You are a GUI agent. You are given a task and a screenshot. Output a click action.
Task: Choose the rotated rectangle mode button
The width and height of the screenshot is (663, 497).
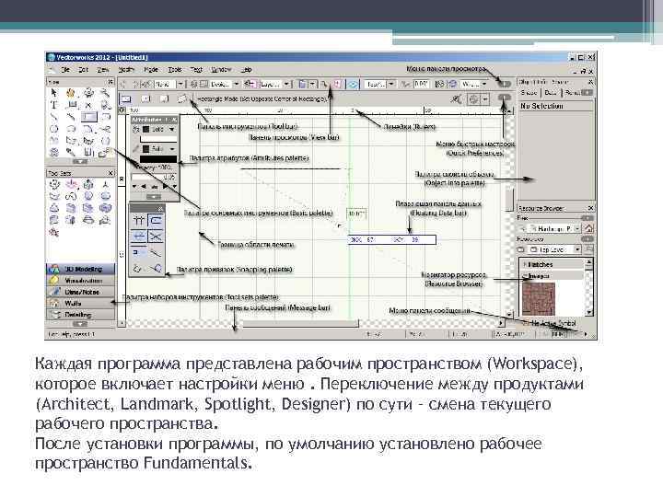[x=181, y=98]
